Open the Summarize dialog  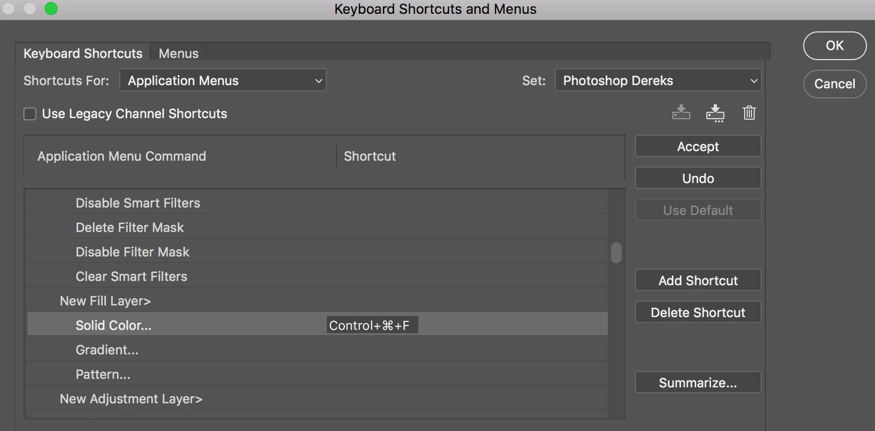698,383
